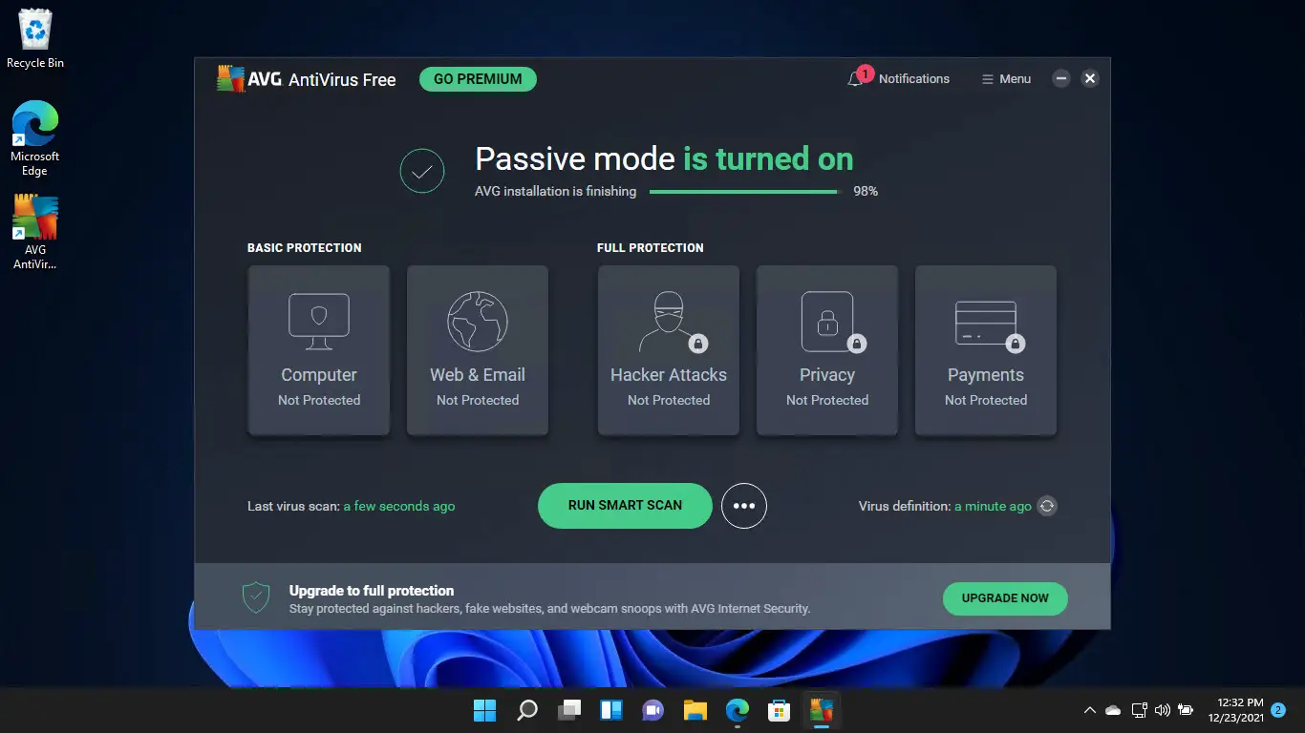This screenshot has width=1305, height=733.
Task: Open the Hacker Attacks tile
Action: [x=669, y=350]
